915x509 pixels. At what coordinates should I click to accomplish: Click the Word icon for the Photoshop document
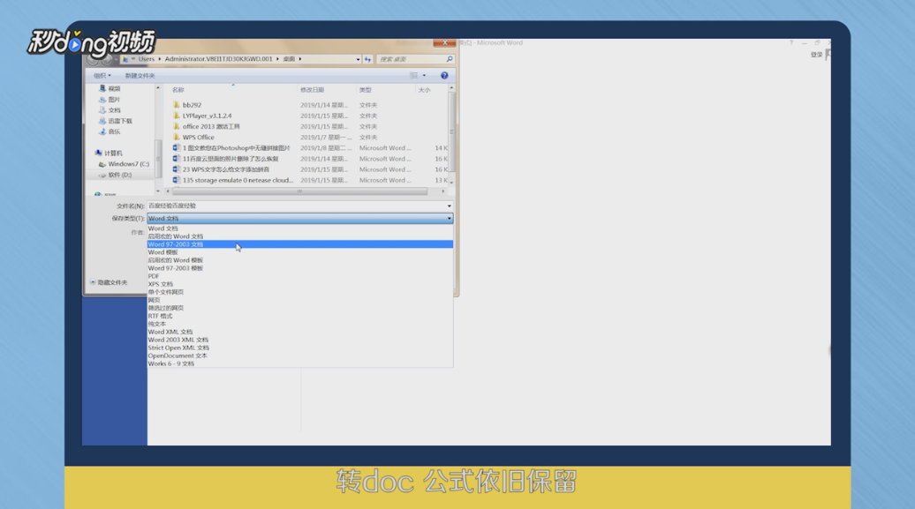[x=177, y=148]
